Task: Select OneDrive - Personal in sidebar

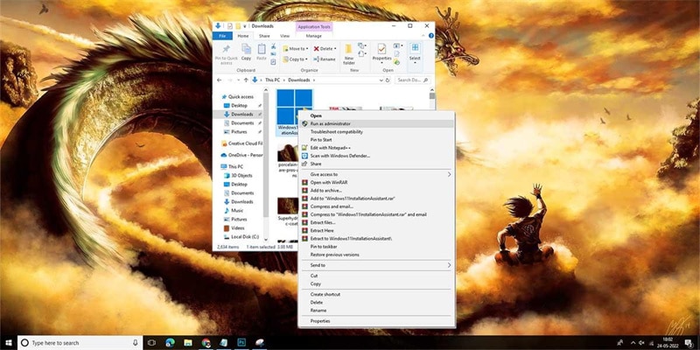Action: 241,156
